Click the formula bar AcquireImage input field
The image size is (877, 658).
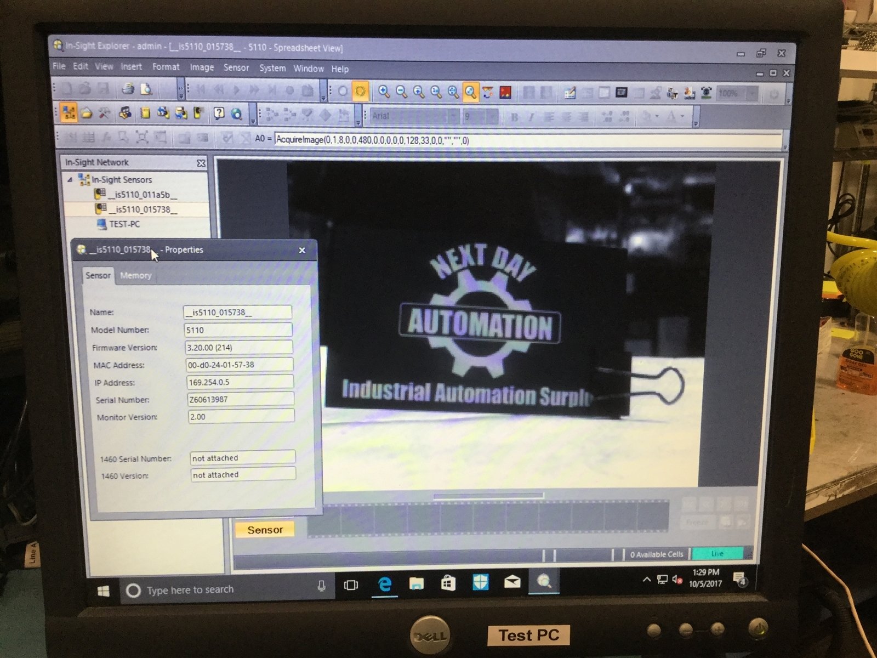click(x=526, y=140)
